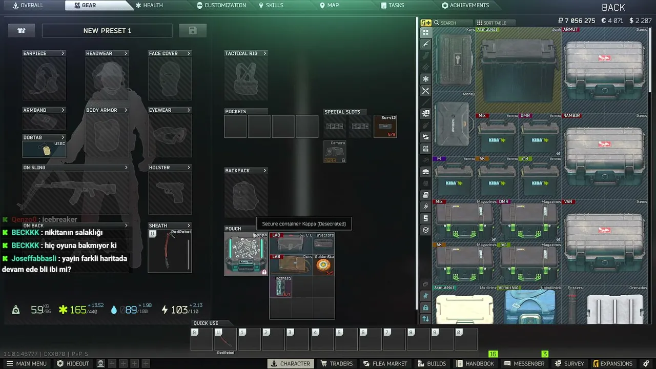Filter stash by weapons icon

(425, 44)
